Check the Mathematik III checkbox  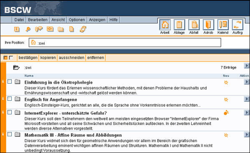10,134
